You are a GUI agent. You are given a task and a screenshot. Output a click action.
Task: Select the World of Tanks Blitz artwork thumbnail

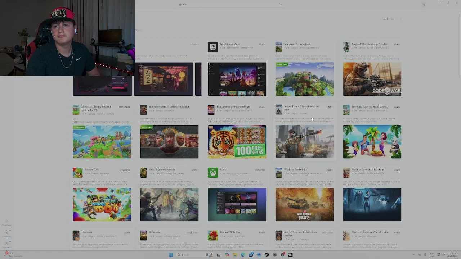305,205
